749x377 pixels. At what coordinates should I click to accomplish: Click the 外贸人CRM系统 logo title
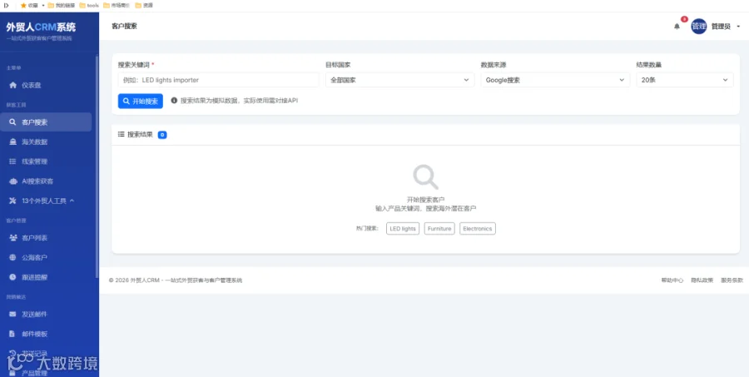(x=41, y=27)
